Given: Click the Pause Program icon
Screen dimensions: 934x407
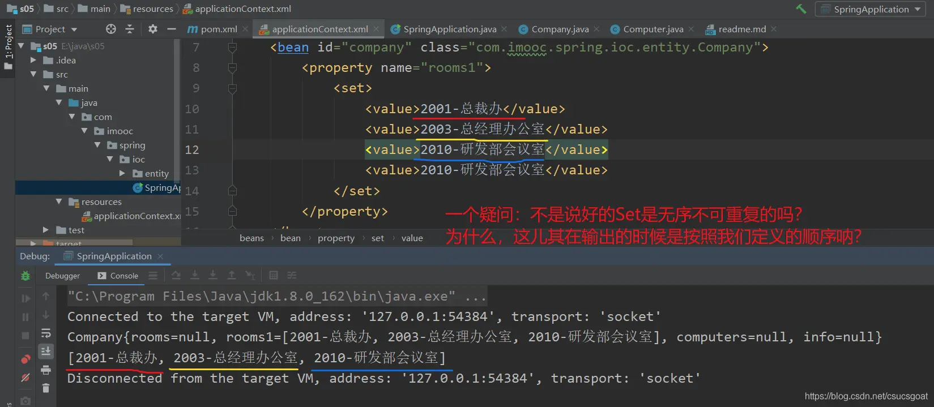Looking at the screenshot, I should tap(25, 317).
